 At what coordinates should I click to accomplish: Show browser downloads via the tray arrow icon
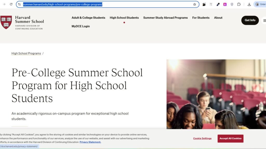[249, 4]
